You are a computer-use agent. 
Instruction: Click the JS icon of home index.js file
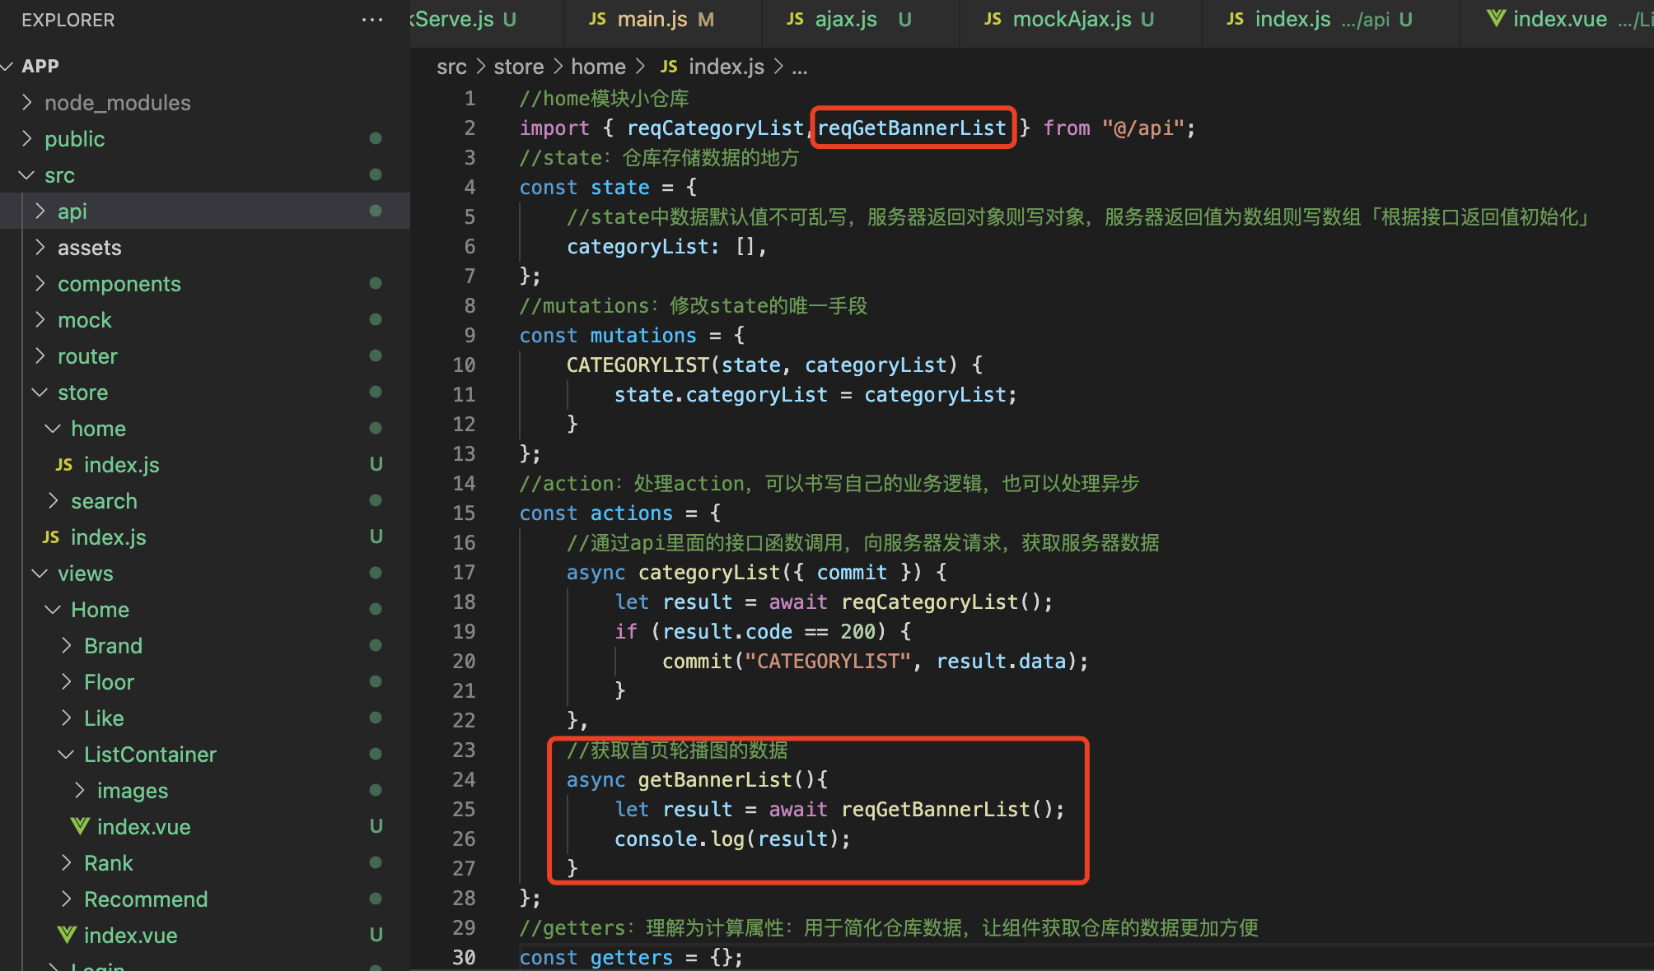tap(64, 465)
